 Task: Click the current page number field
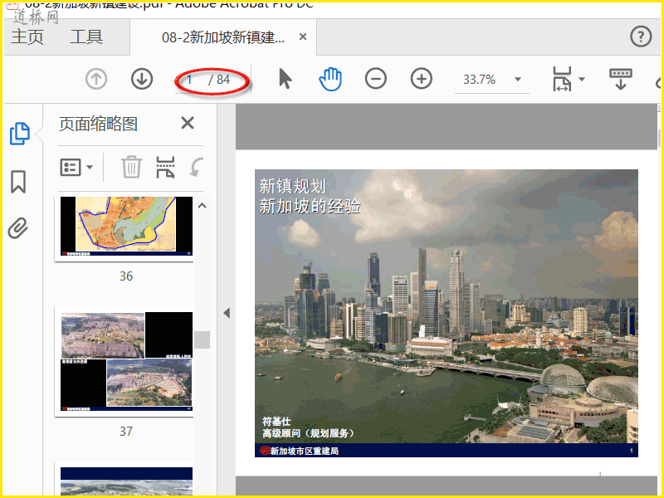pos(190,79)
